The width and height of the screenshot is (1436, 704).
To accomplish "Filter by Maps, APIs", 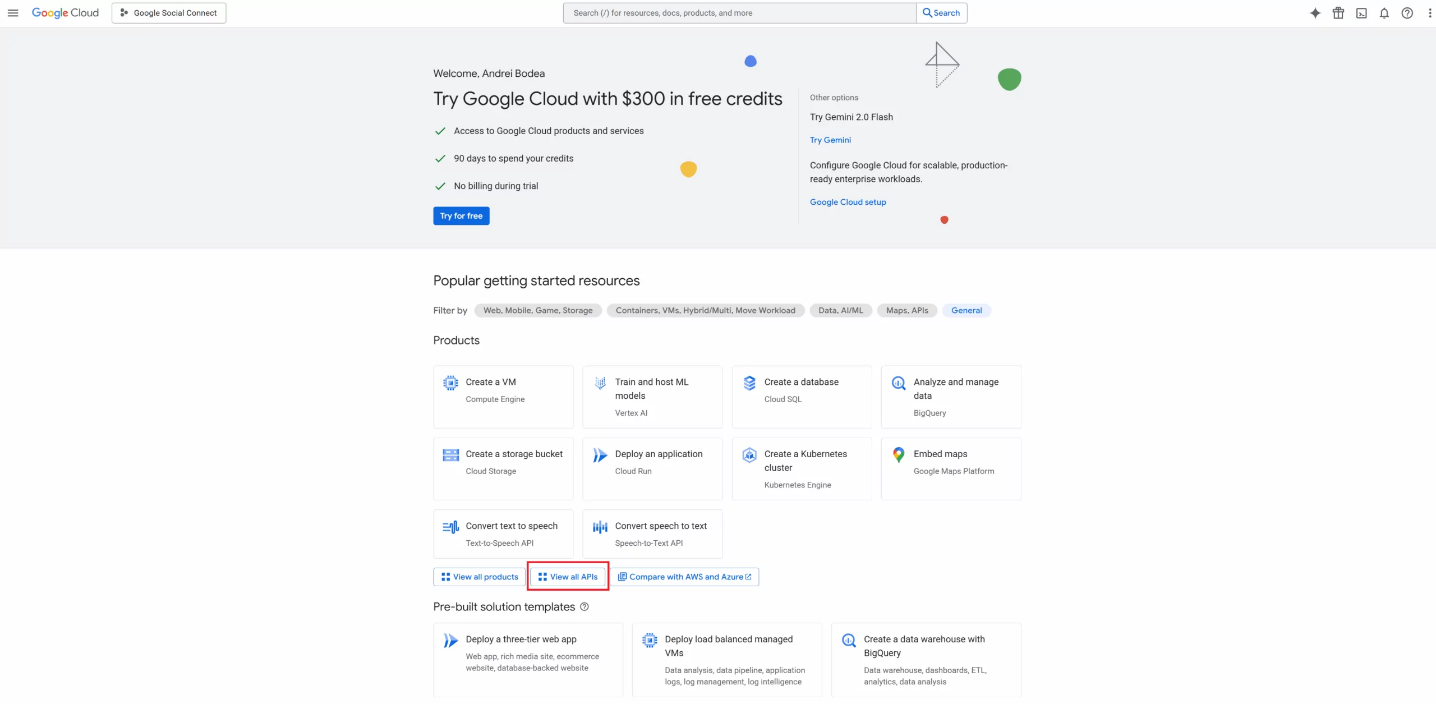I will pos(907,310).
